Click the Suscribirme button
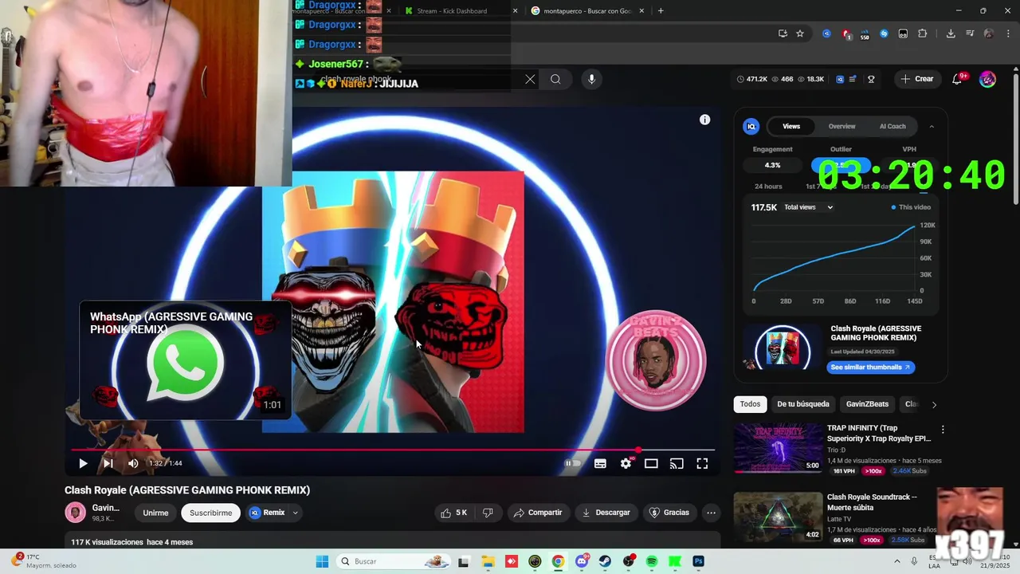The image size is (1020, 574). coord(211,513)
